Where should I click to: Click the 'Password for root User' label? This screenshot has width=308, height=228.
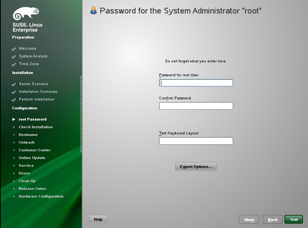pyautogui.click(x=179, y=75)
